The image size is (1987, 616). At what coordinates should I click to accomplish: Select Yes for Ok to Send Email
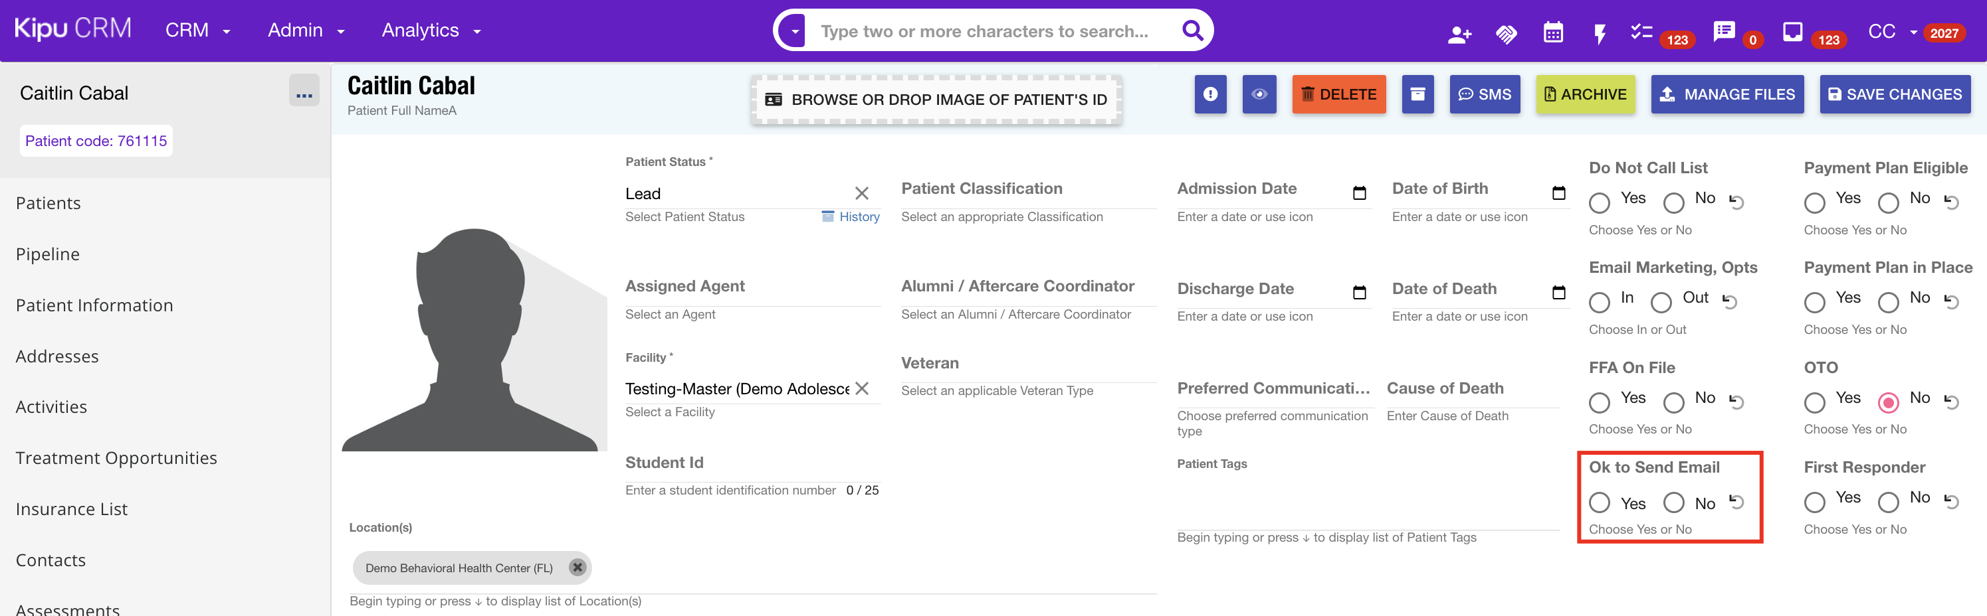point(1599,502)
